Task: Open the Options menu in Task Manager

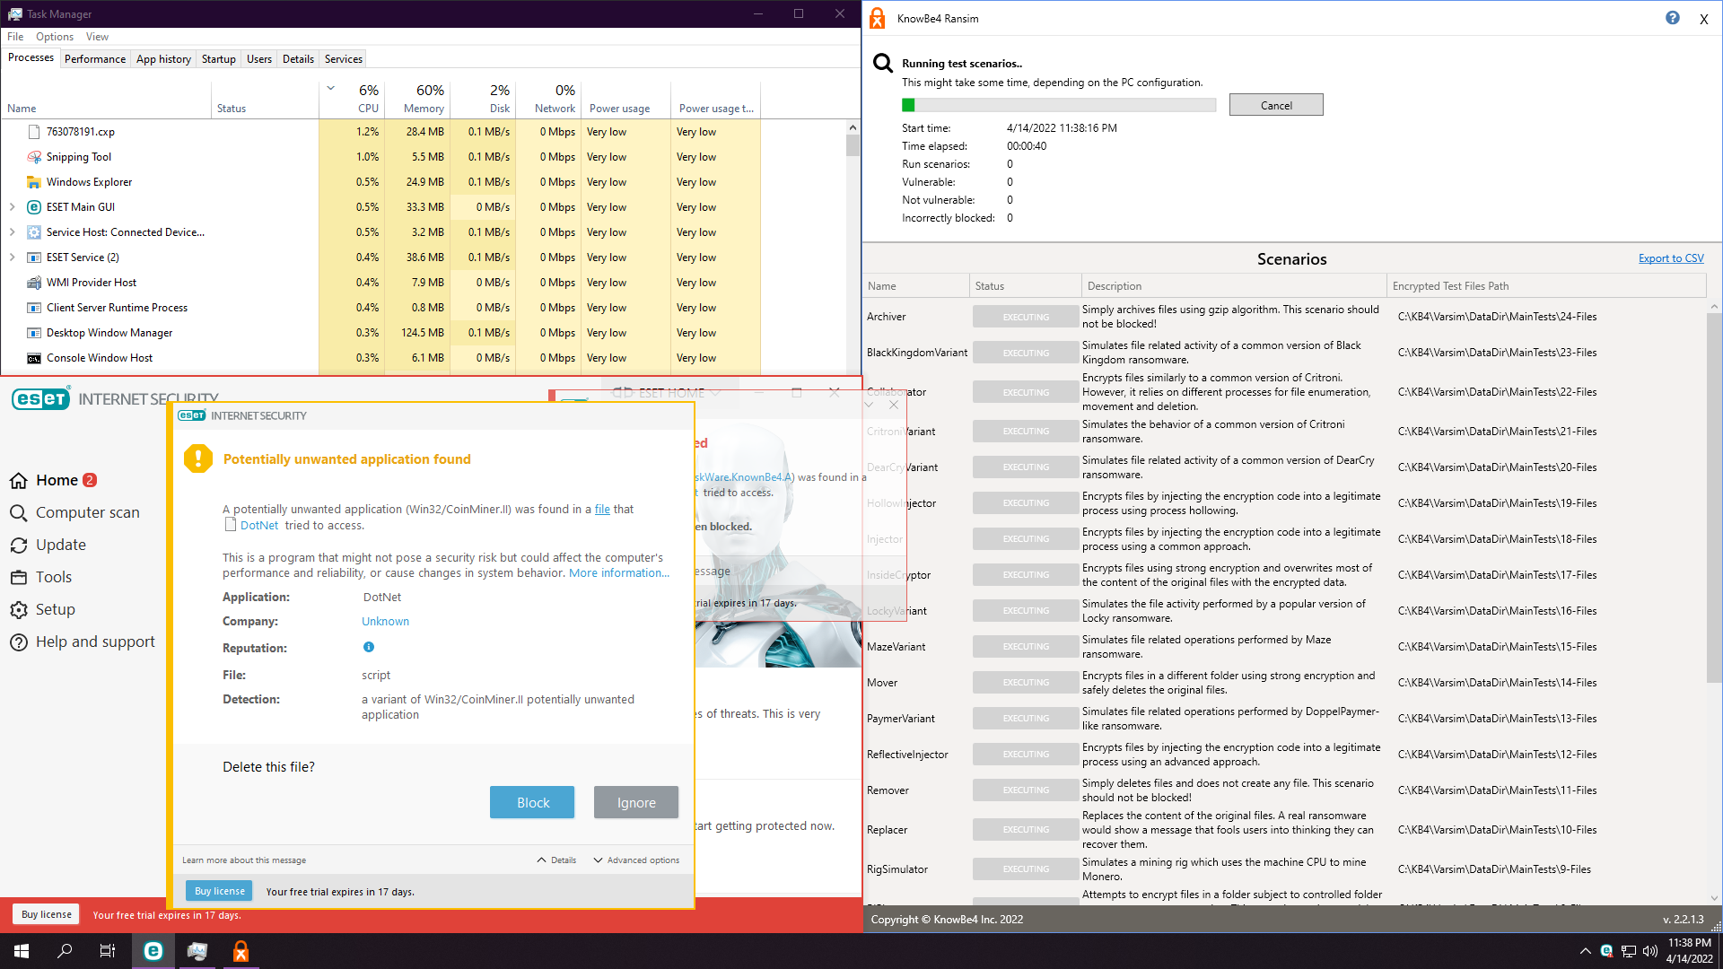Action: pyautogui.click(x=55, y=37)
